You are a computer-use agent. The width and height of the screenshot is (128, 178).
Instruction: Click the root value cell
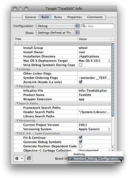pyautogui.click(x=94, y=52)
